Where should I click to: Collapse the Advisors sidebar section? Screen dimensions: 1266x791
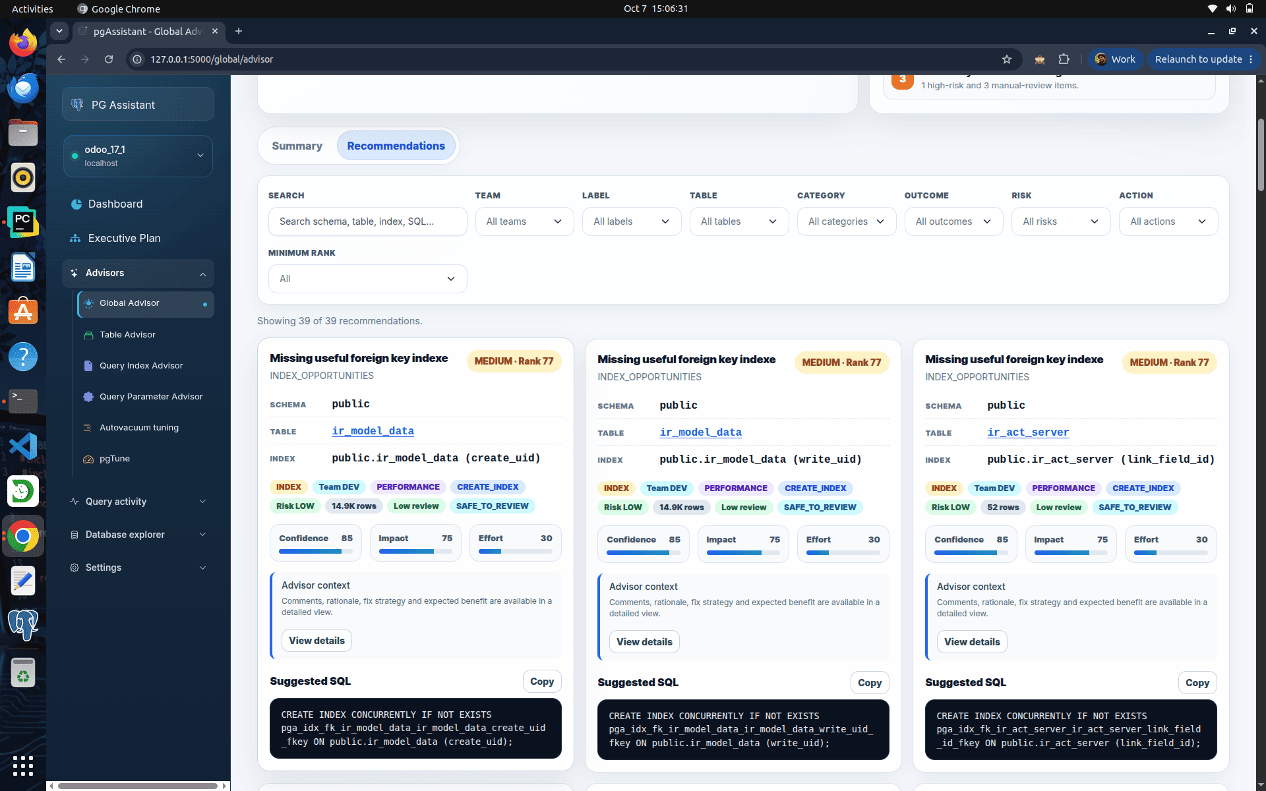tap(138, 273)
